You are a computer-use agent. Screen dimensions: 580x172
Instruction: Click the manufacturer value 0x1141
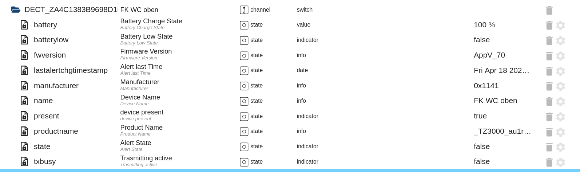[486, 86]
